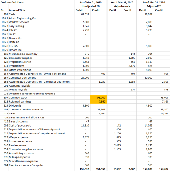The width and height of the screenshot is (170, 171).
Task: Click the 'Unadjusted TB' heading cell
Action: [90, 6]
